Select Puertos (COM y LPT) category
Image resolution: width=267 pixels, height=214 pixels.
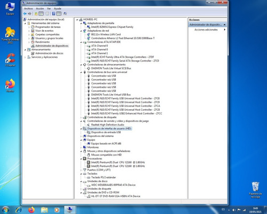pos(99,170)
